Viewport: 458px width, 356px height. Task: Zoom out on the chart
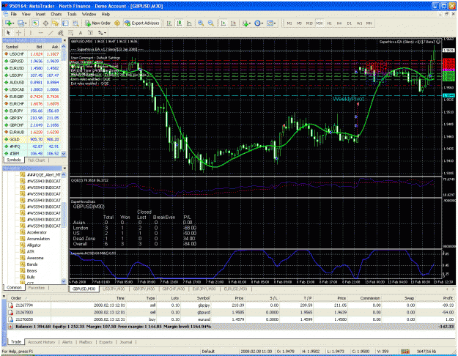pos(210,23)
